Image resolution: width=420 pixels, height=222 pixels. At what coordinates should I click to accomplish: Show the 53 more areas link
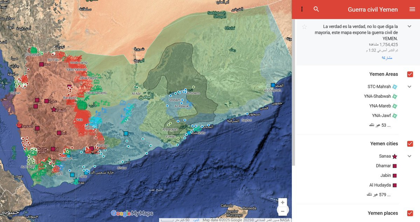pos(380,125)
